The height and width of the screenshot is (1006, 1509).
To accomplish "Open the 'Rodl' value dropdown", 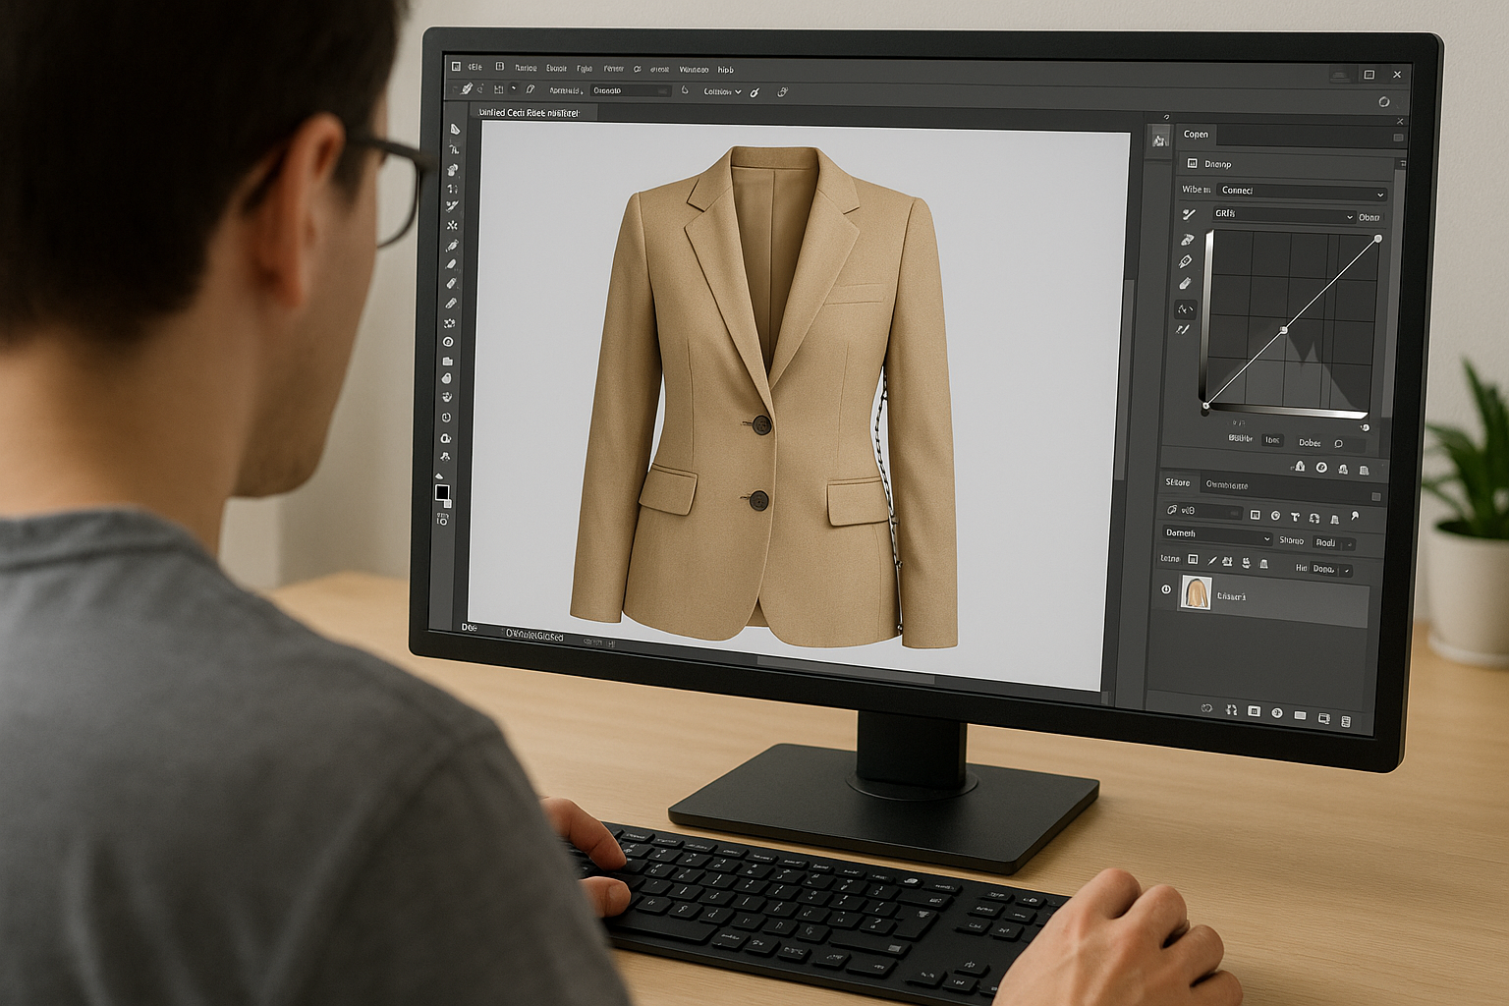I will click(x=1333, y=543).
